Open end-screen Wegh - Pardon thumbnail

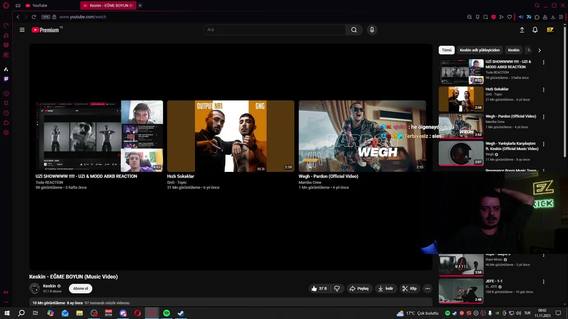362,136
